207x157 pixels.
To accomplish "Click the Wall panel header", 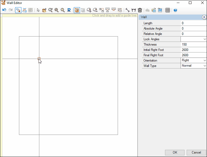I will pos(172,17).
